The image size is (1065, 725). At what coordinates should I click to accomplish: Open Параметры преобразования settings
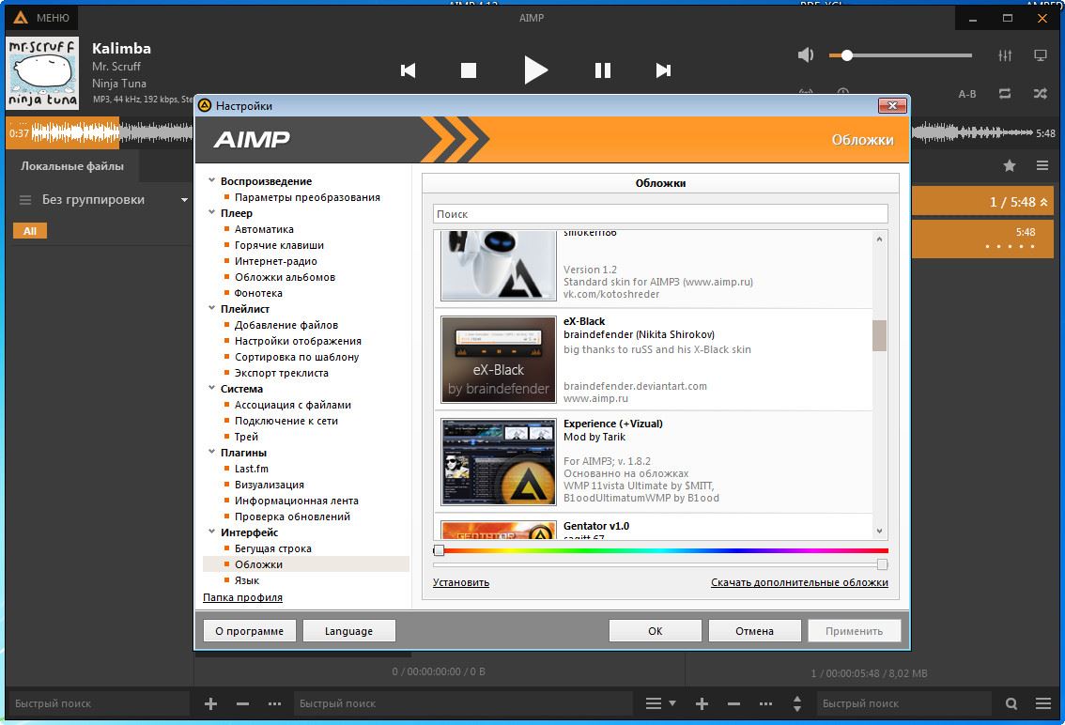pos(307,197)
